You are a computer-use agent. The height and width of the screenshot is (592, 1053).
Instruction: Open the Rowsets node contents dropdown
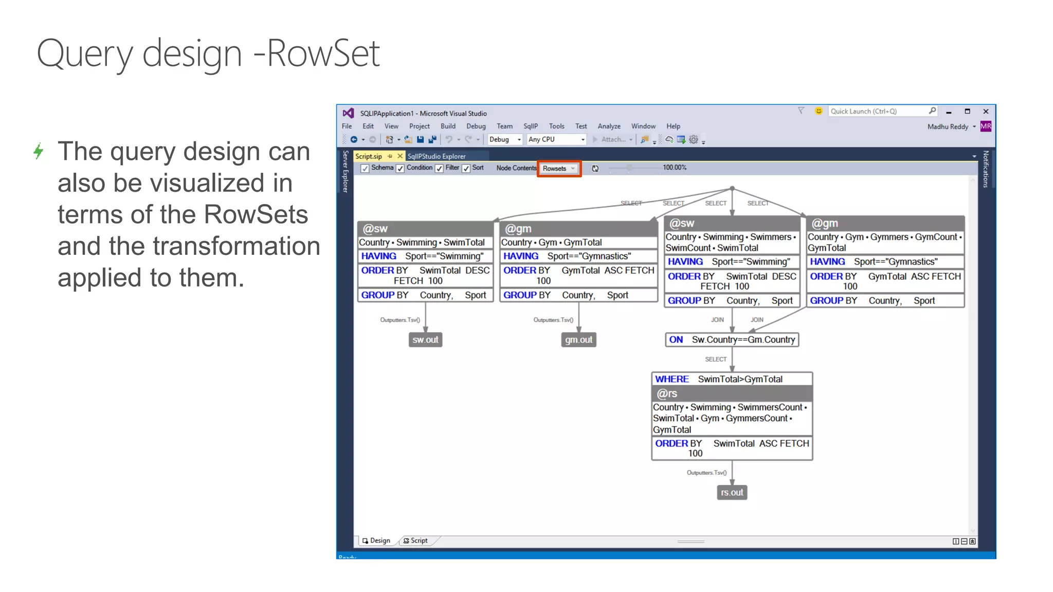559,169
